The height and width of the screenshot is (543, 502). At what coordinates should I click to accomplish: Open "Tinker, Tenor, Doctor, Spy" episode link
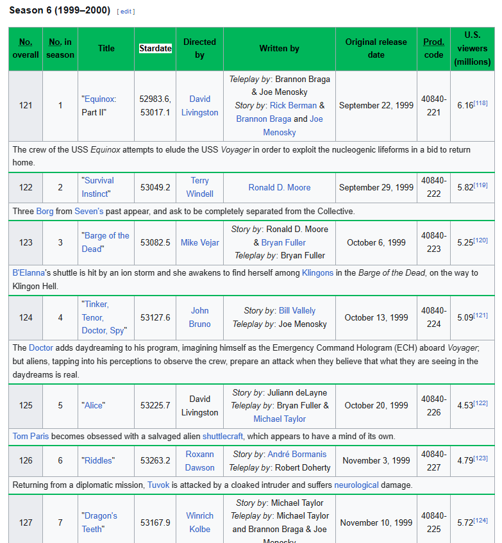[x=103, y=317]
